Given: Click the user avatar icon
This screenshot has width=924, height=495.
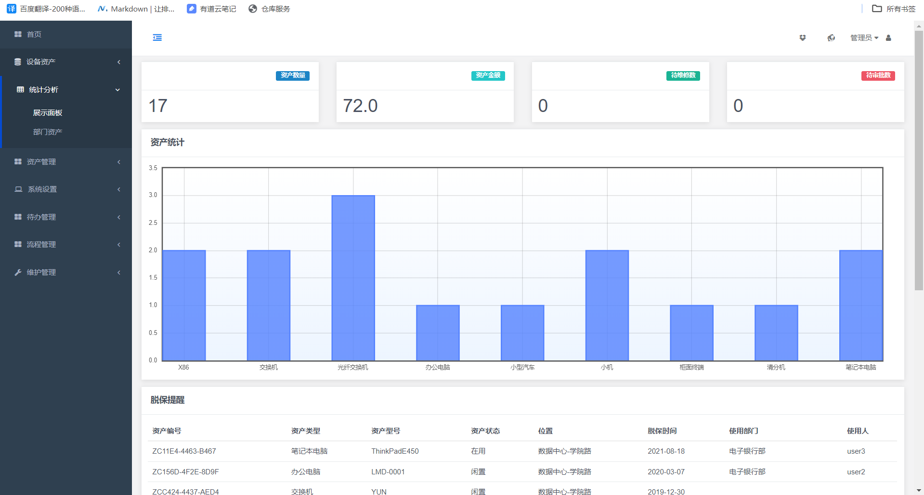Looking at the screenshot, I should click(888, 37).
